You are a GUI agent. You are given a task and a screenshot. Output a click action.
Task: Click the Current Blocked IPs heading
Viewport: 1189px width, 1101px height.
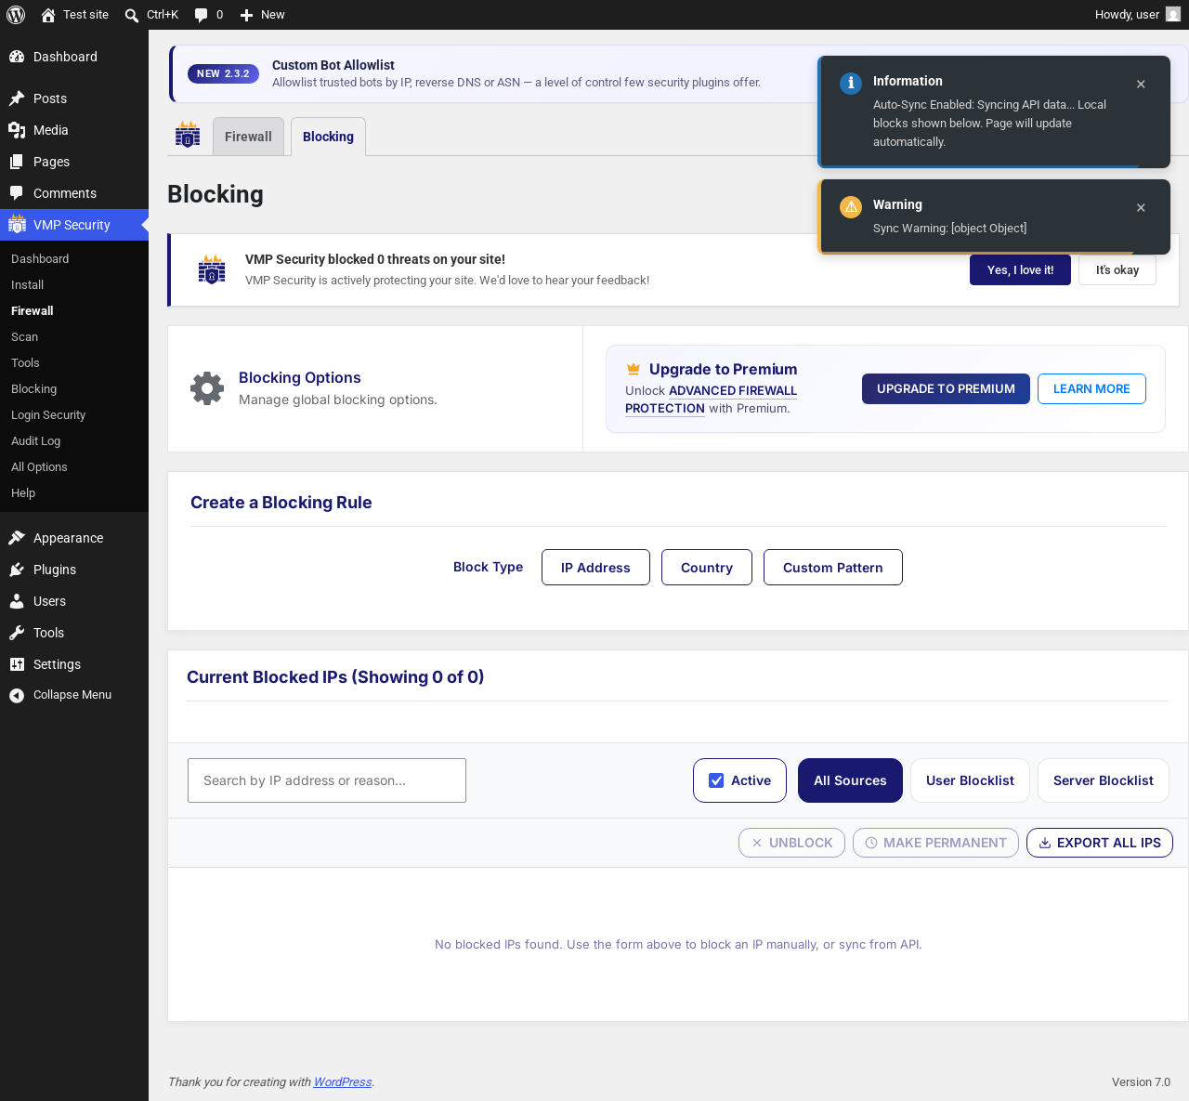pos(335,677)
